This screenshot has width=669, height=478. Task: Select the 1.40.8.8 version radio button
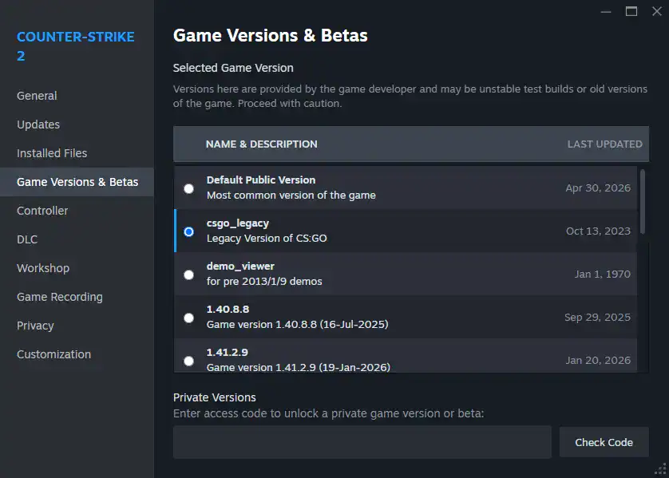coord(188,318)
